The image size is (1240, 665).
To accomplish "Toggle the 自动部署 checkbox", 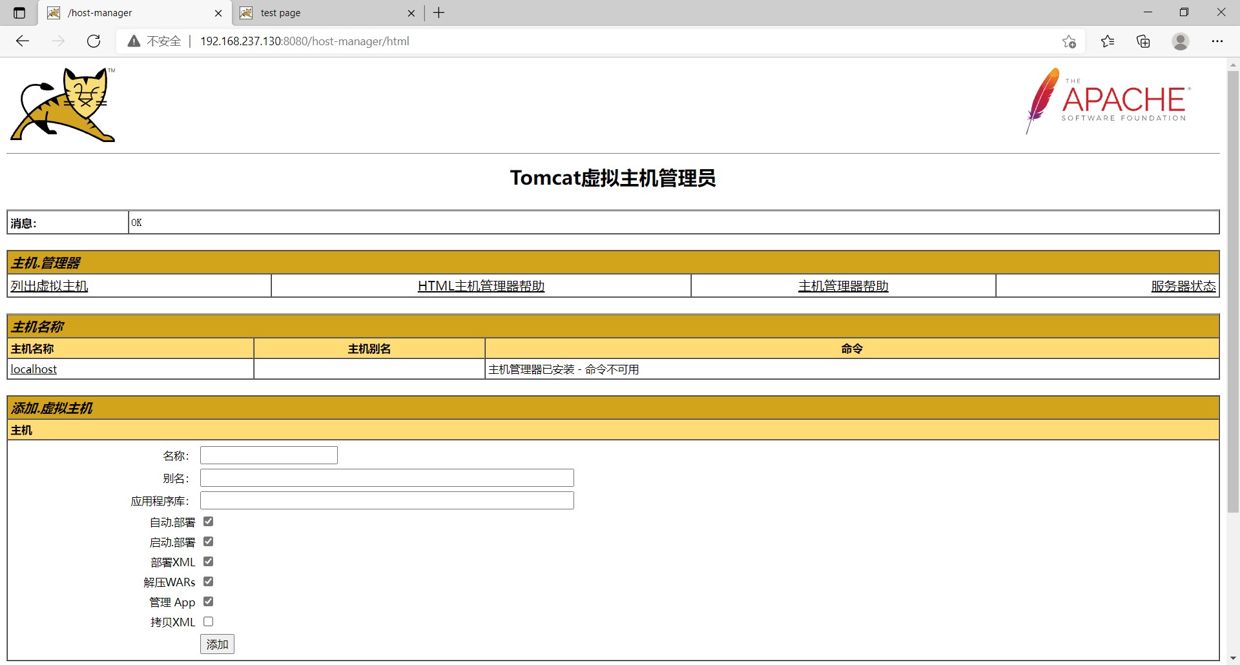I will tap(208, 522).
